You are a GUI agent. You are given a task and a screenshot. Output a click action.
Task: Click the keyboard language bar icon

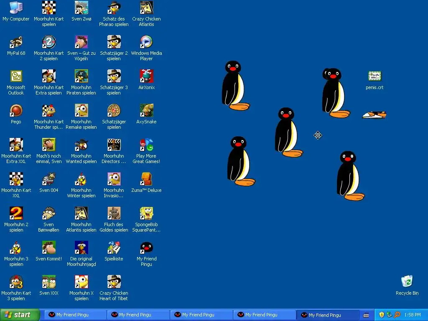[x=366, y=315]
